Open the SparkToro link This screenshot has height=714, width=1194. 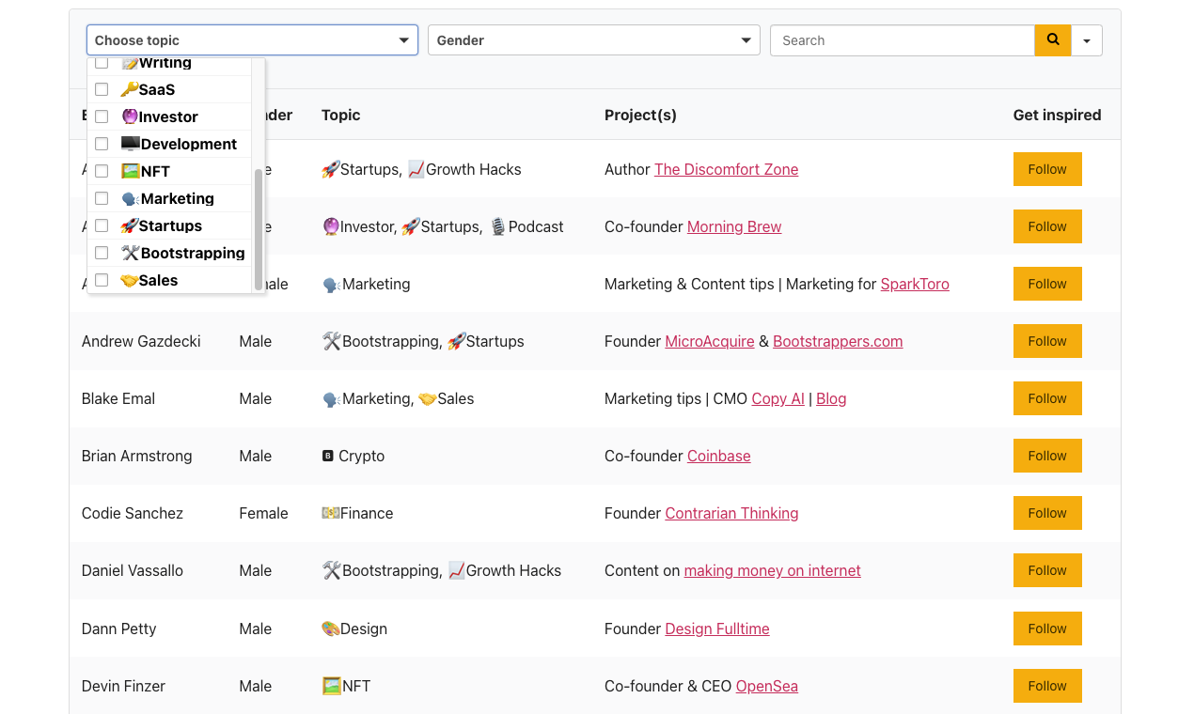915,284
